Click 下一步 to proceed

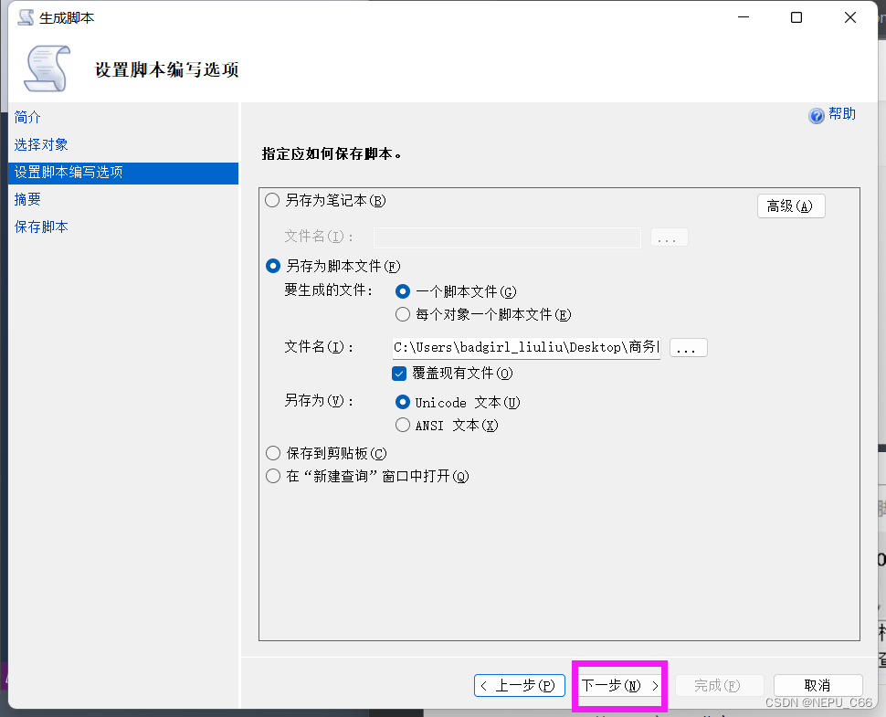tap(620, 685)
